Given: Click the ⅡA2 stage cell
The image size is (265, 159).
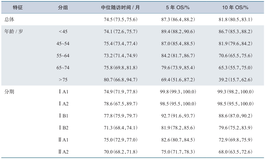Looking at the screenshot, I should click(63, 152).
